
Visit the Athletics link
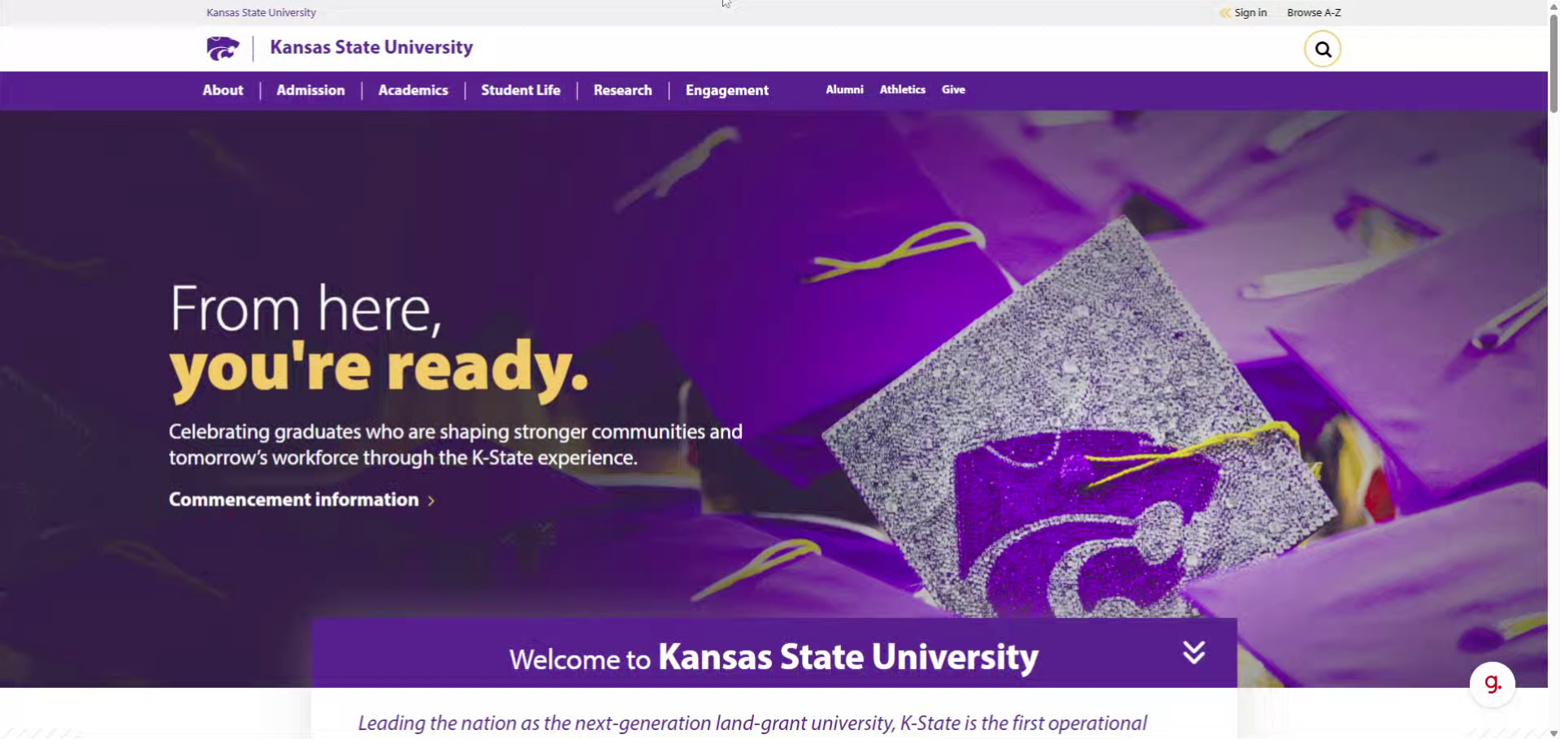(903, 89)
